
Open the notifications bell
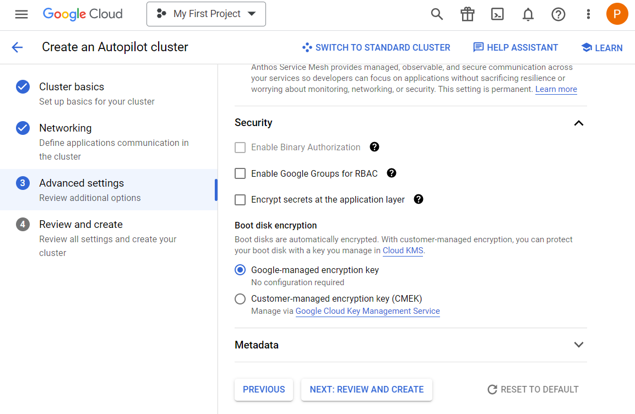tap(528, 14)
